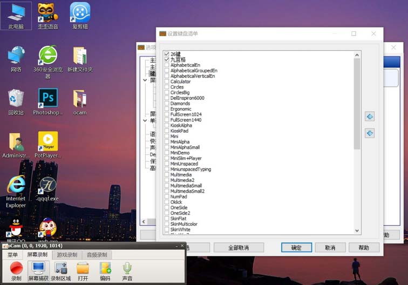Check the SkinFlat checkbox

pos(167,219)
